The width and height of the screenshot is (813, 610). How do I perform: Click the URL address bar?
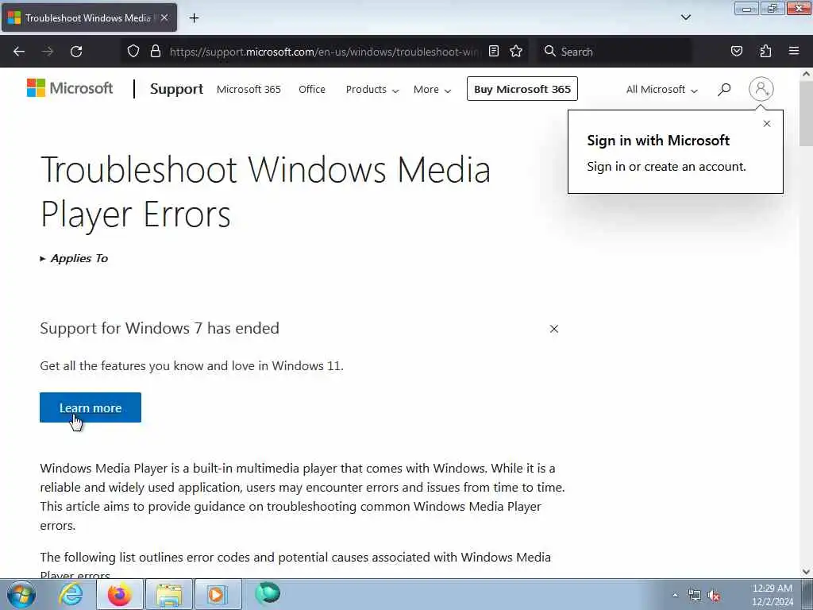pyautogui.click(x=324, y=52)
